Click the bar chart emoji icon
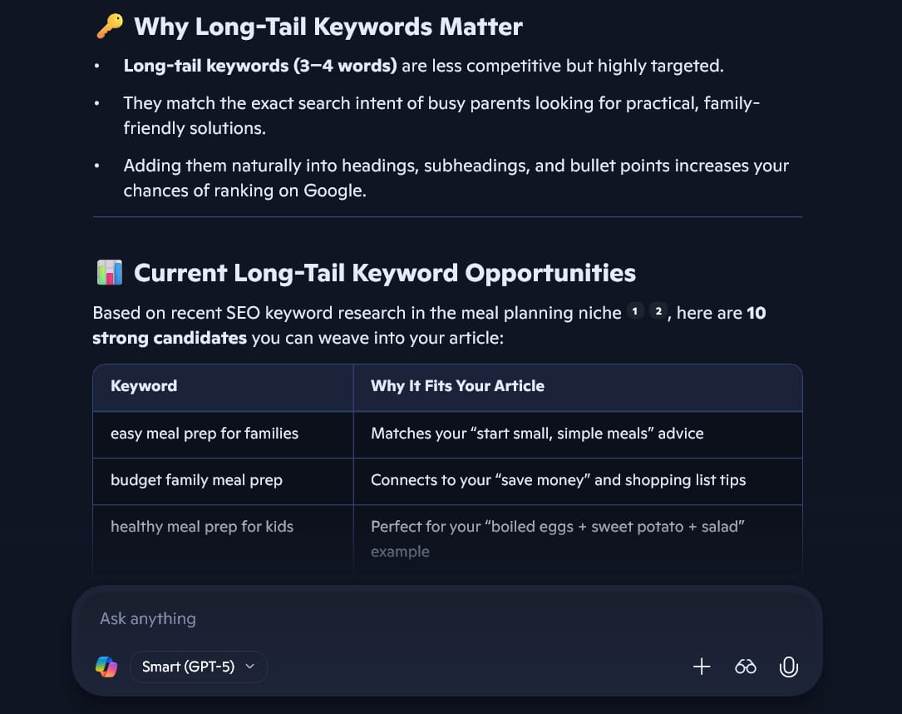Screen dimensions: 902x714 109,271
